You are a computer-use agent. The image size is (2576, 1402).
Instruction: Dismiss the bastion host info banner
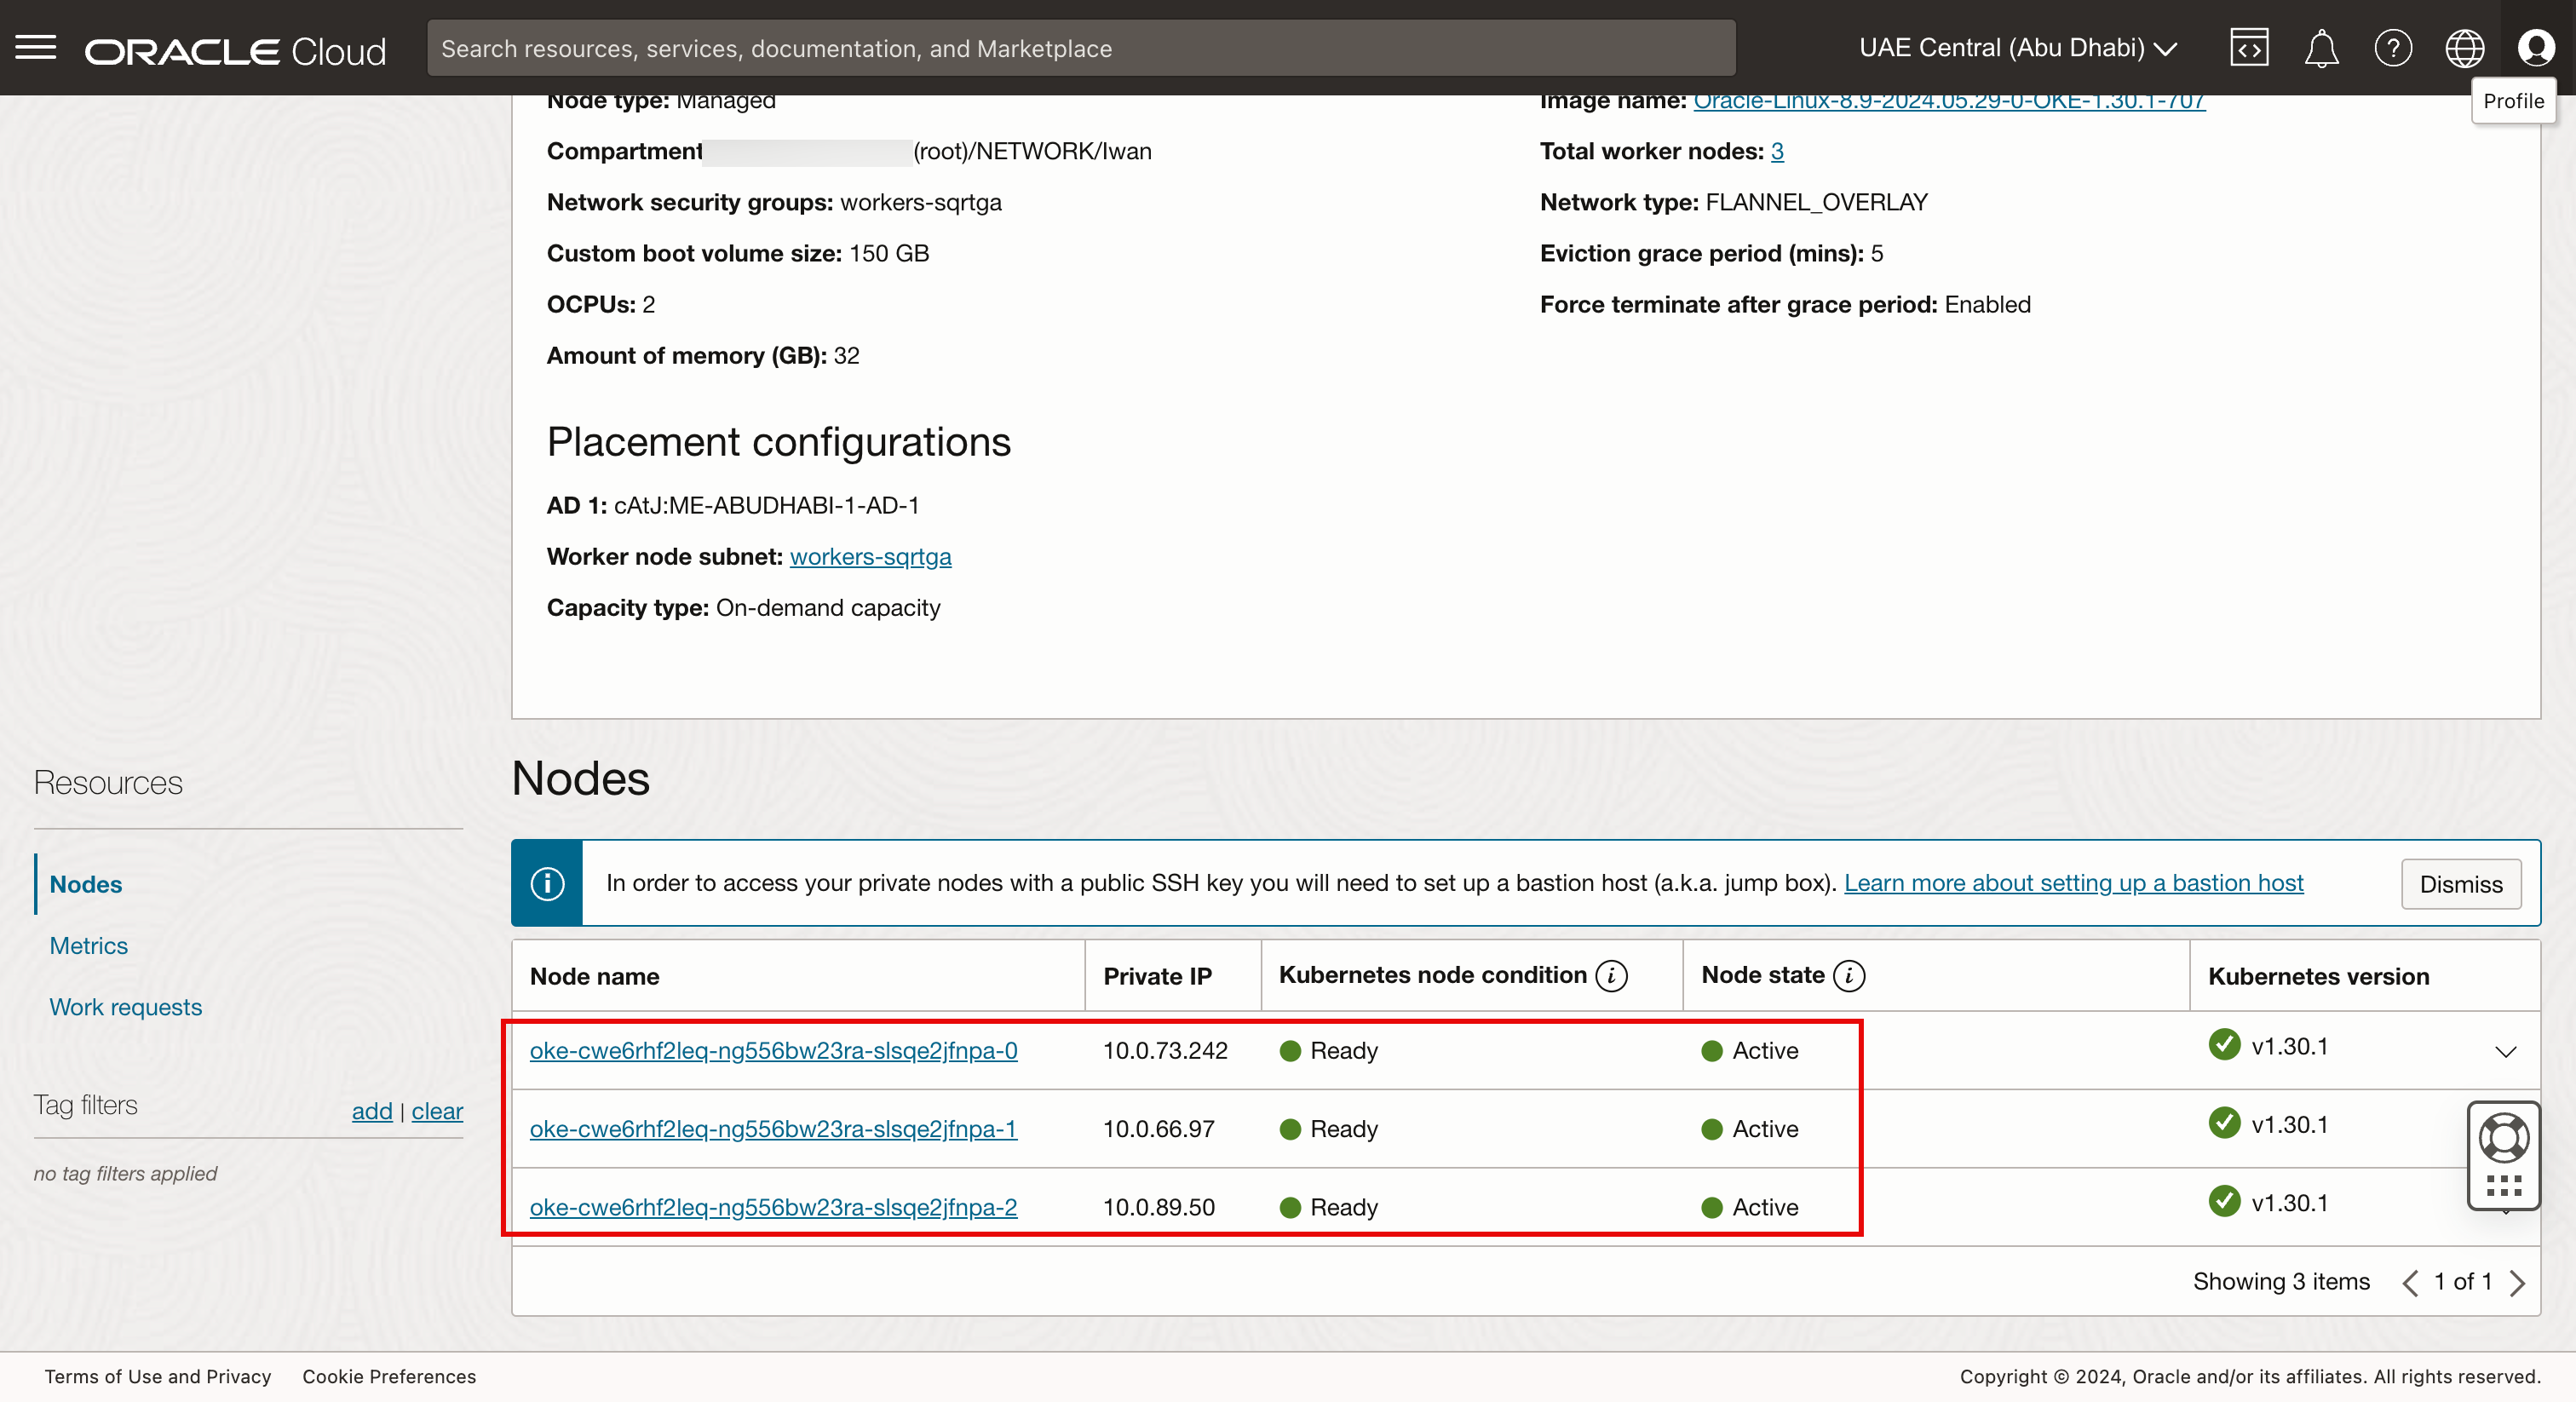(x=2460, y=884)
